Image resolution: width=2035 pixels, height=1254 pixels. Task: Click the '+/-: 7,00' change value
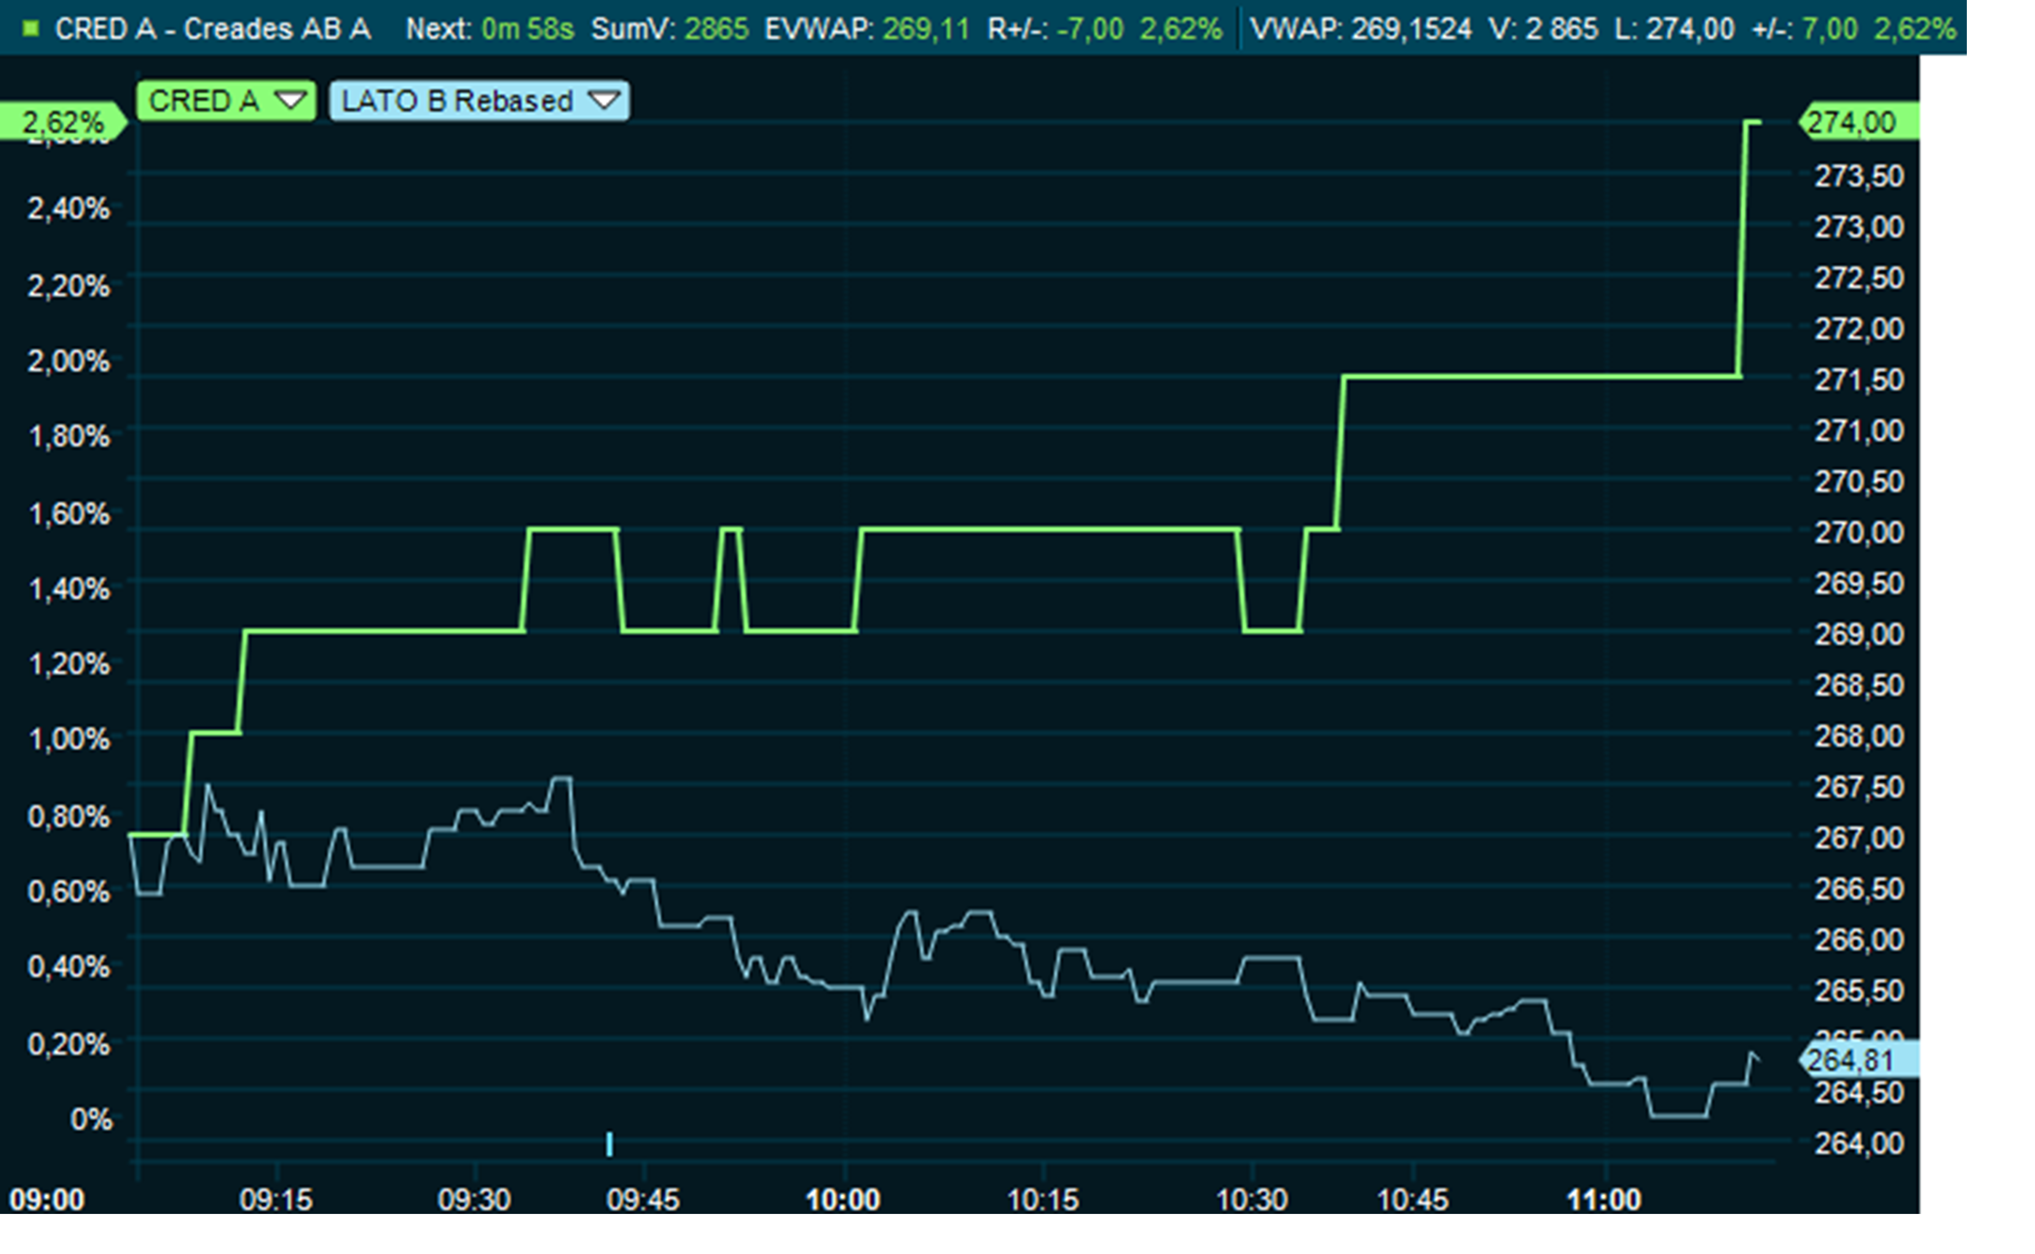click(1806, 29)
